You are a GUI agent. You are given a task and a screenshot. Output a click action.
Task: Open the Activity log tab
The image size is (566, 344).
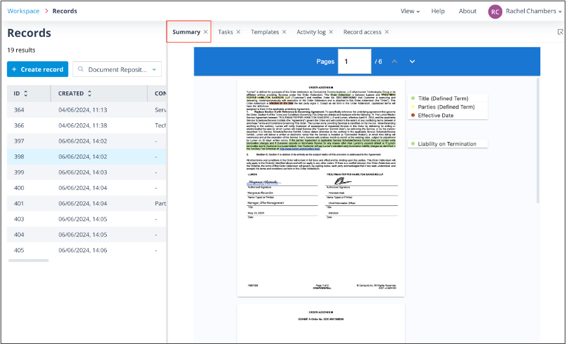(310, 32)
